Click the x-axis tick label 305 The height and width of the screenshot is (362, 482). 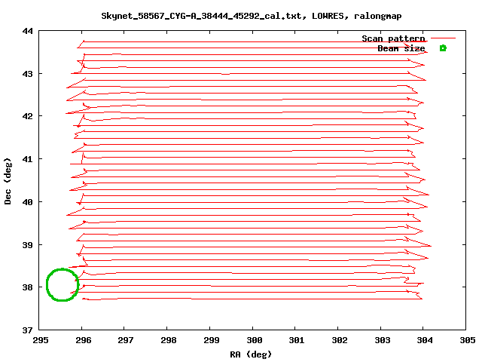468,340
